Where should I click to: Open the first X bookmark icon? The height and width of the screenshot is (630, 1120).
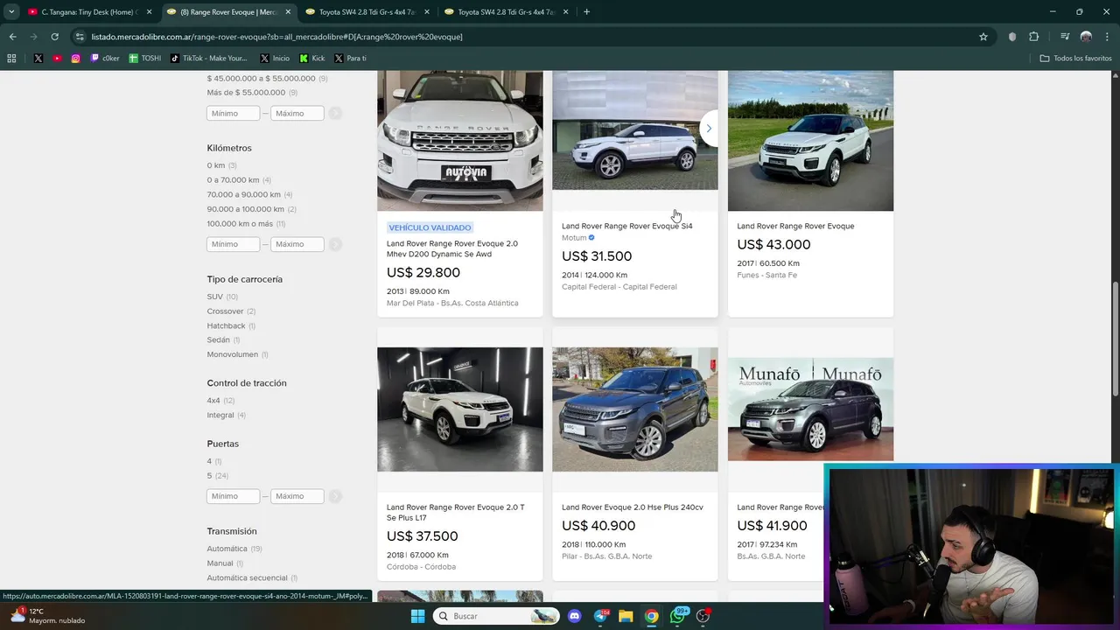pos(38,59)
